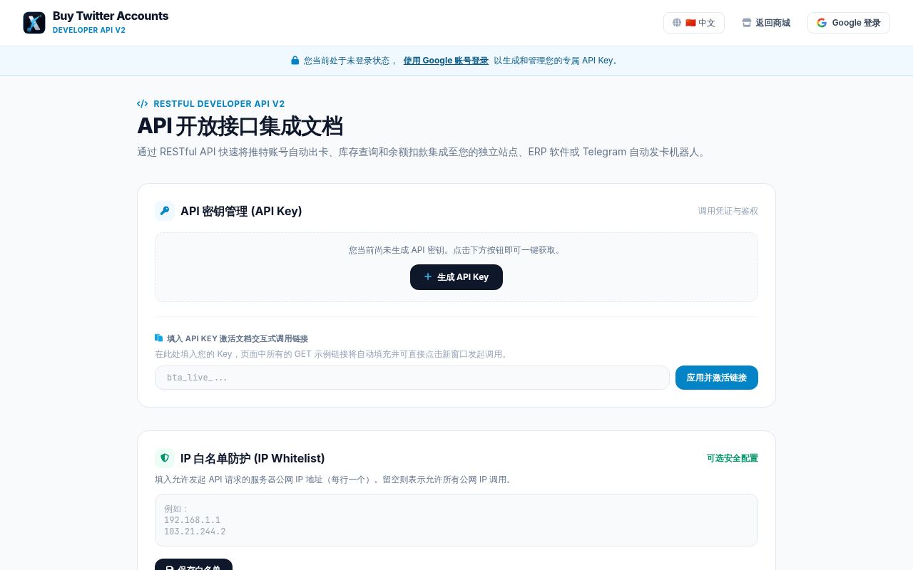The width and height of the screenshot is (913, 570).
Task: Click the DEVELOPER API V2 subtitle
Action: 89,30
